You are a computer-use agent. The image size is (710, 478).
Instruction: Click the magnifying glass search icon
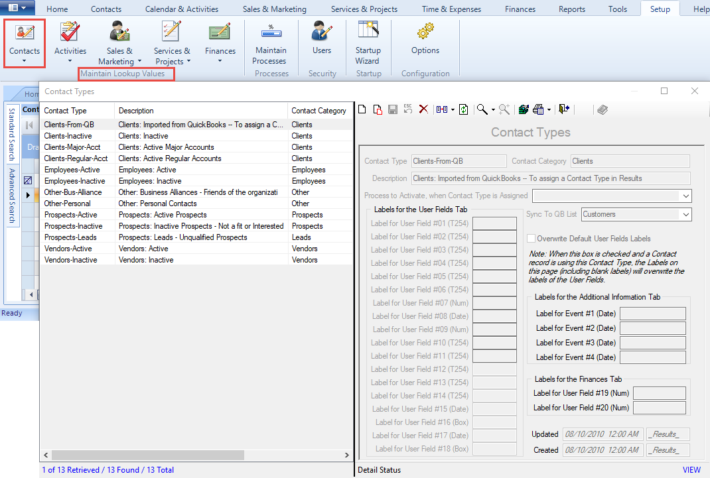482,109
